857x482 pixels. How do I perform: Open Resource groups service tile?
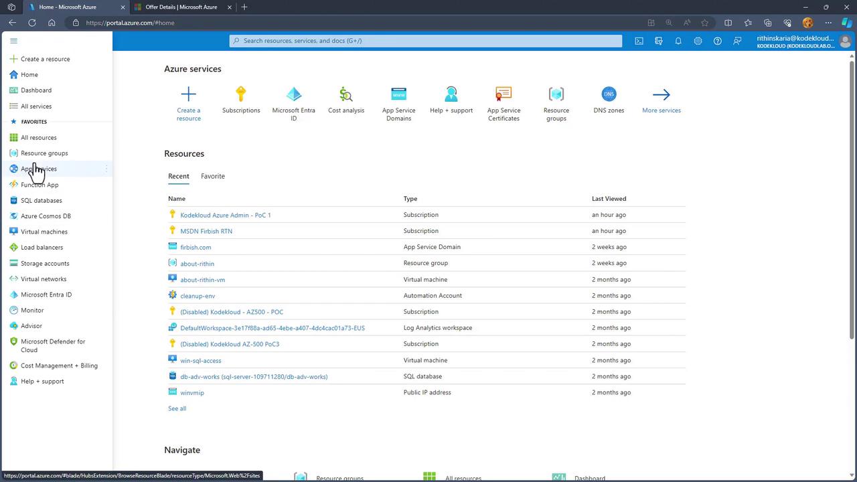click(556, 94)
